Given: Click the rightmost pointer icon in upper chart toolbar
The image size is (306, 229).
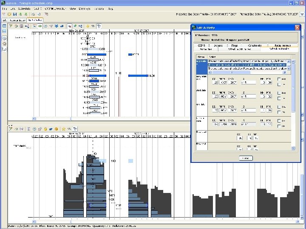Looking at the screenshot, I should click(99, 26).
